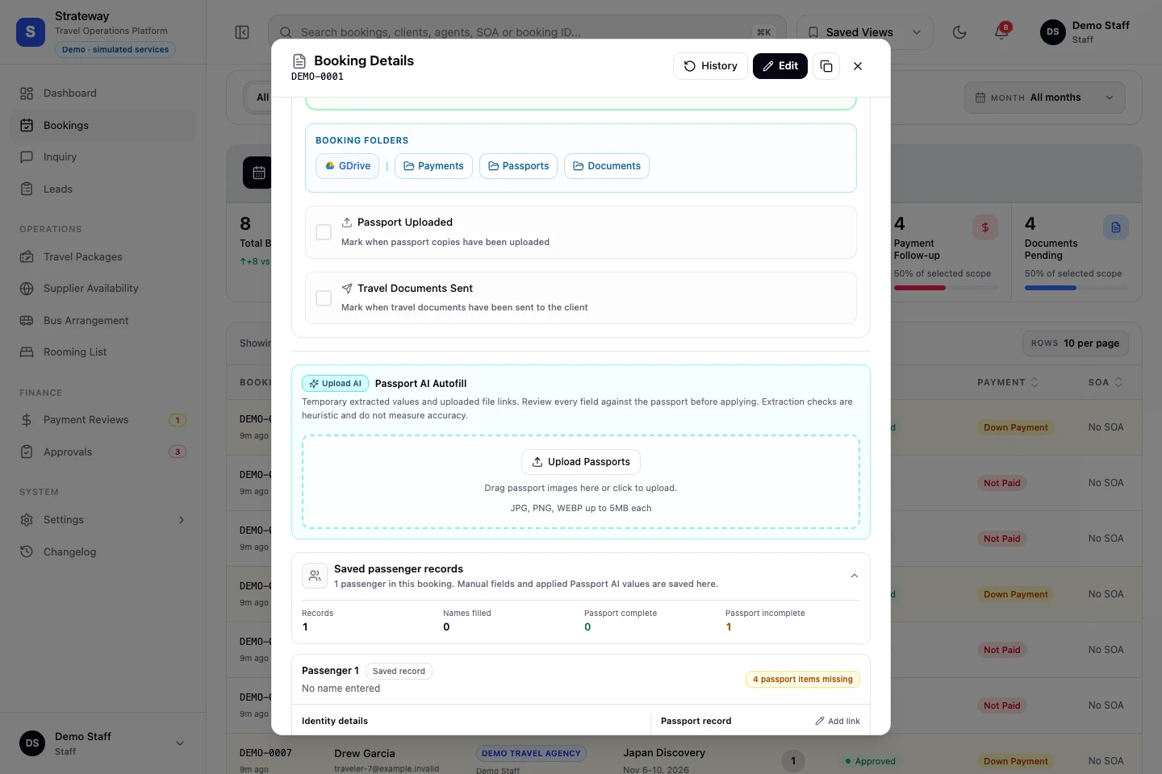This screenshot has width=1162, height=774.
Task: Click the Upload Passports button
Action: (581, 462)
